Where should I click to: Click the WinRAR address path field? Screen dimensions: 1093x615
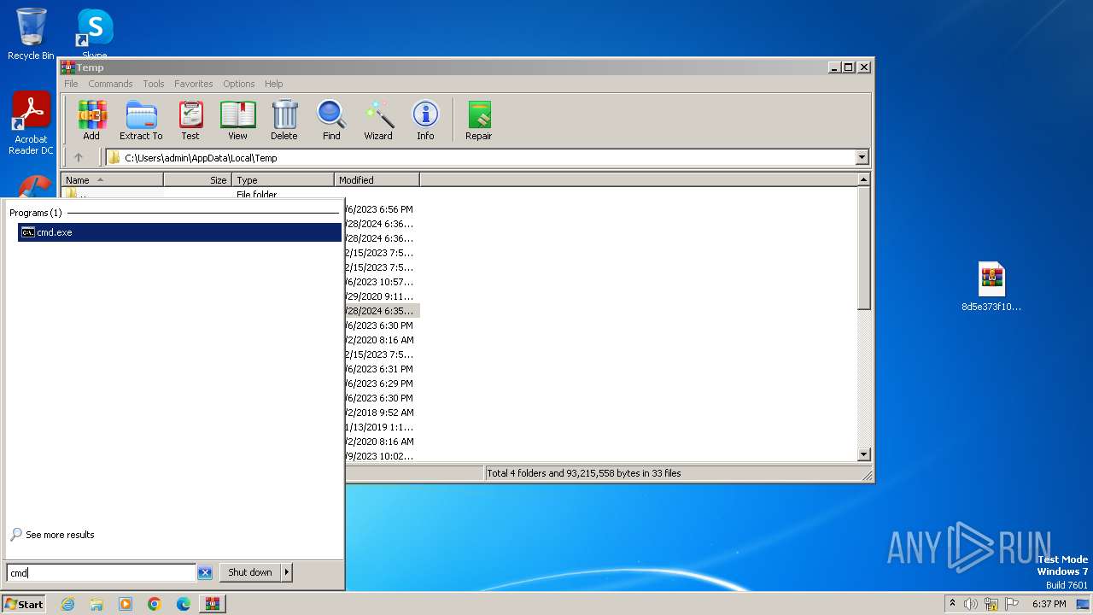[x=481, y=157]
